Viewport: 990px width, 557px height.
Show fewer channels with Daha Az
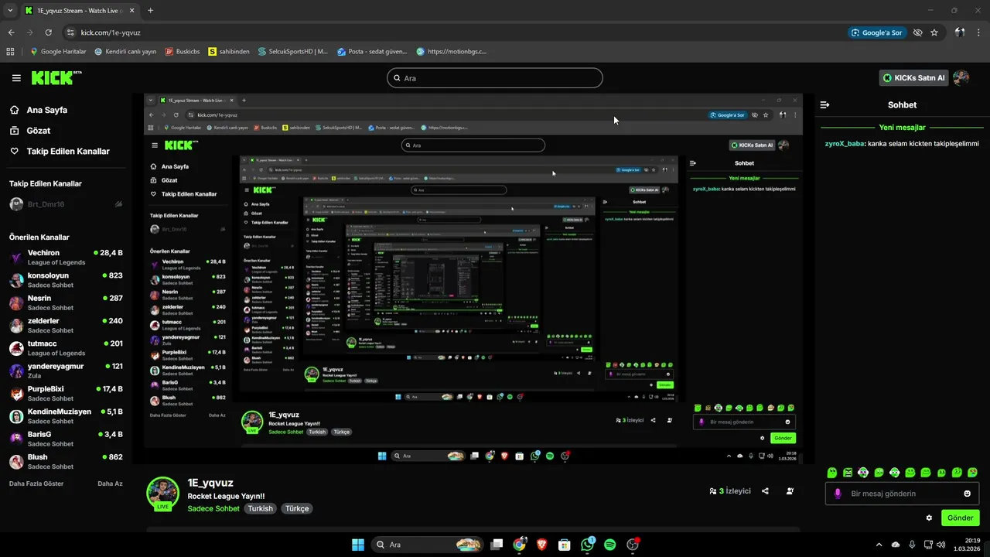click(x=110, y=484)
